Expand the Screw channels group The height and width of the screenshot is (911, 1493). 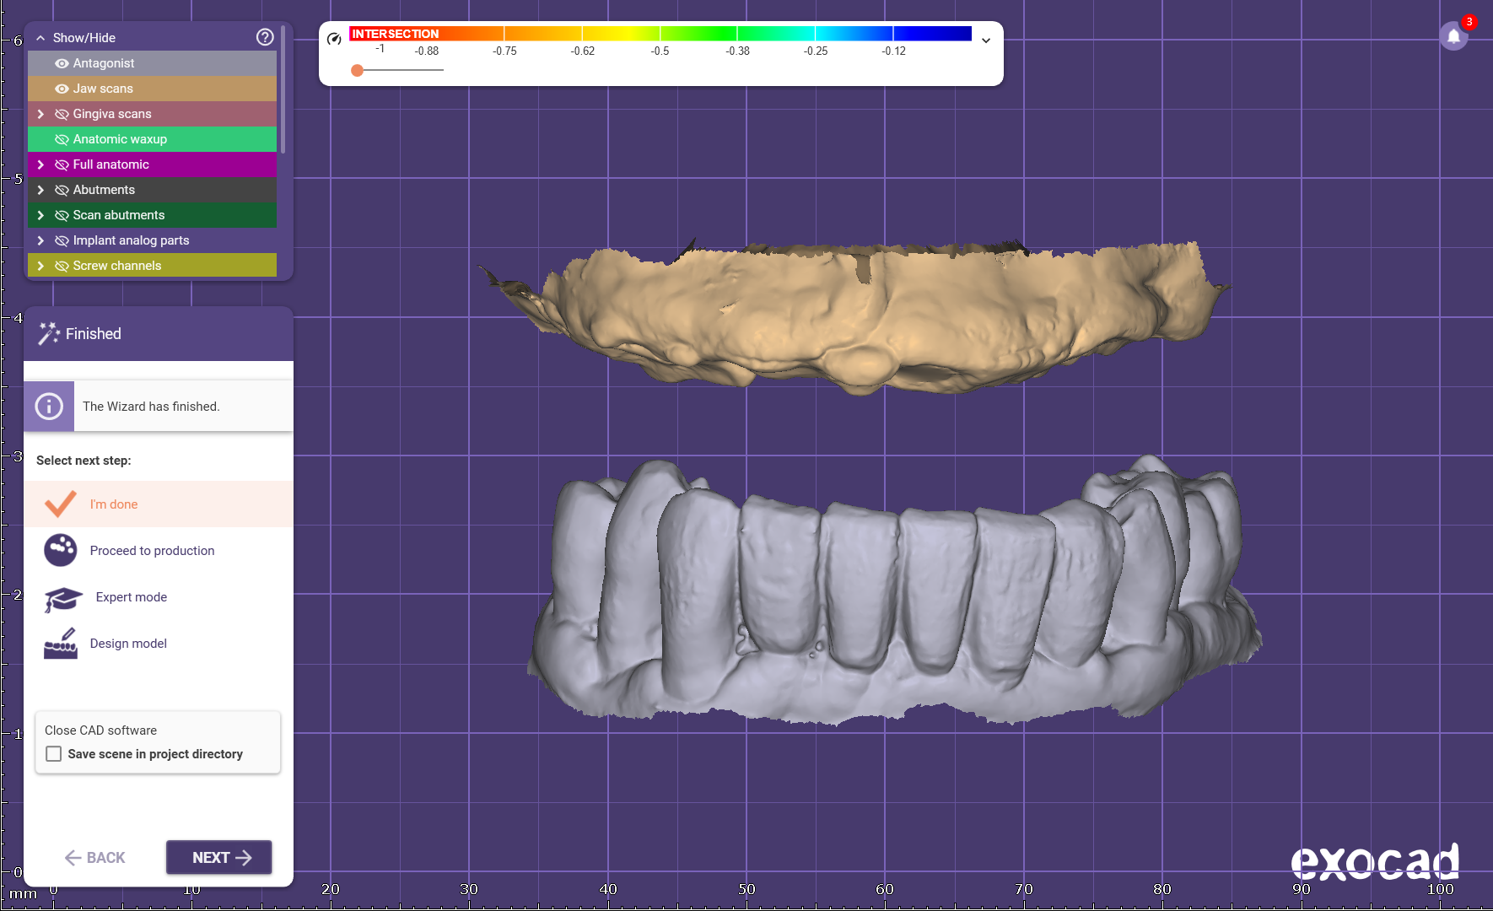click(x=40, y=266)
